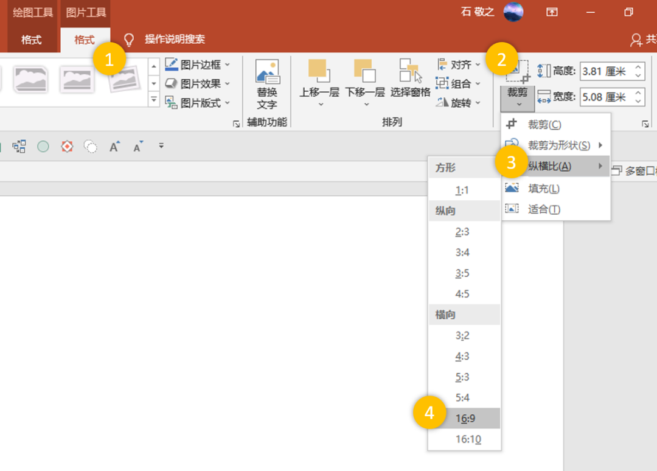
Task: Select the first picture style thumbnail
Action: click(30, 78)
